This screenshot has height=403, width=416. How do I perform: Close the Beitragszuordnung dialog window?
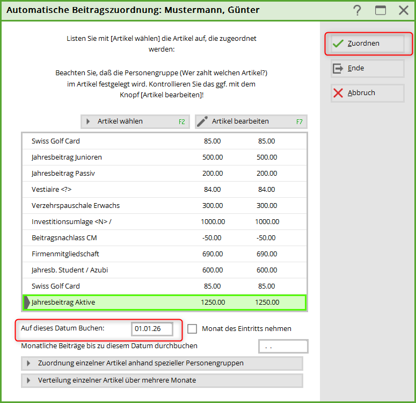coord(404,10)
